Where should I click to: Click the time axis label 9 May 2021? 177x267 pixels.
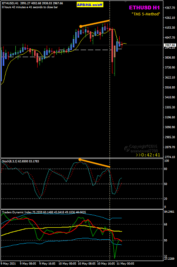coord(8,264)
